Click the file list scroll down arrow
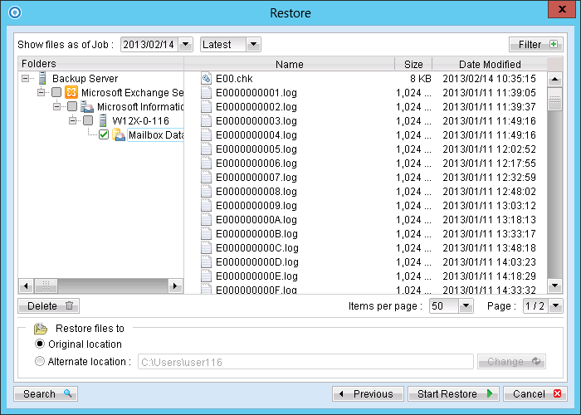This screenshot has height=415, width=581. pyautogui.click(x=555, y=286)
